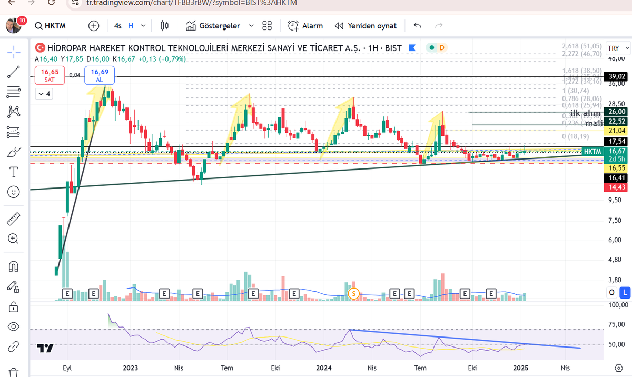Image resolution: width=632 pixels, height=377 pixels.
Task: Click the add symbol plus icon
Action: click(94, 25)
